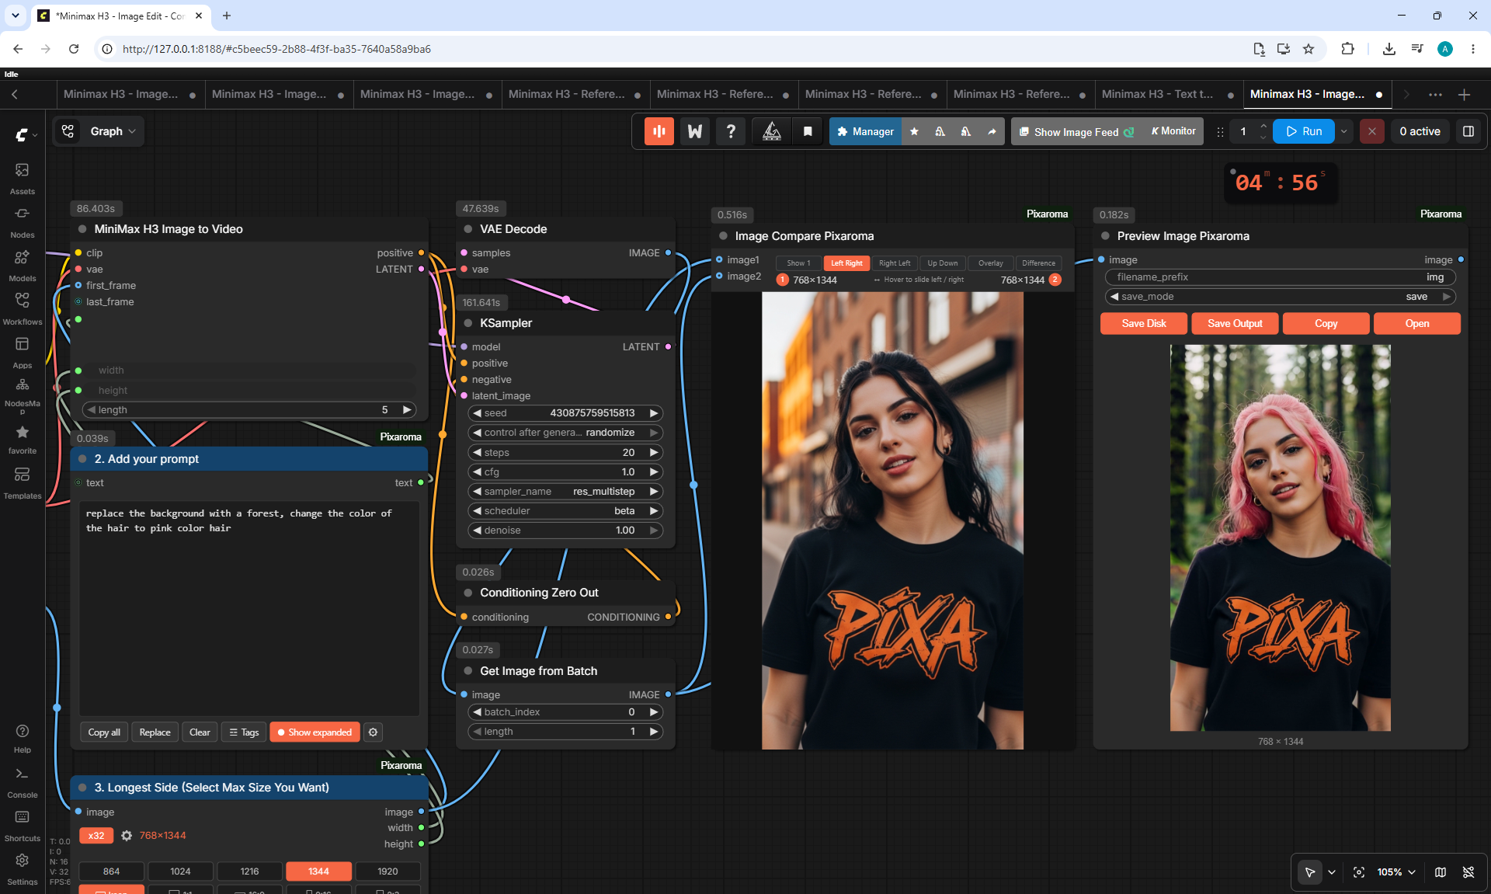Collapse Preview Image Pixaroma node title dot
The image size is (1491, 894).
coord(1105,236)
